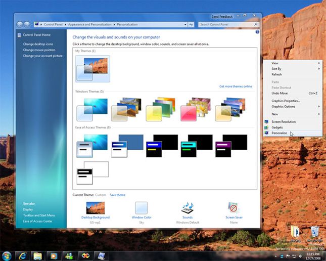Click the search magnifier icon

[256, 25]
